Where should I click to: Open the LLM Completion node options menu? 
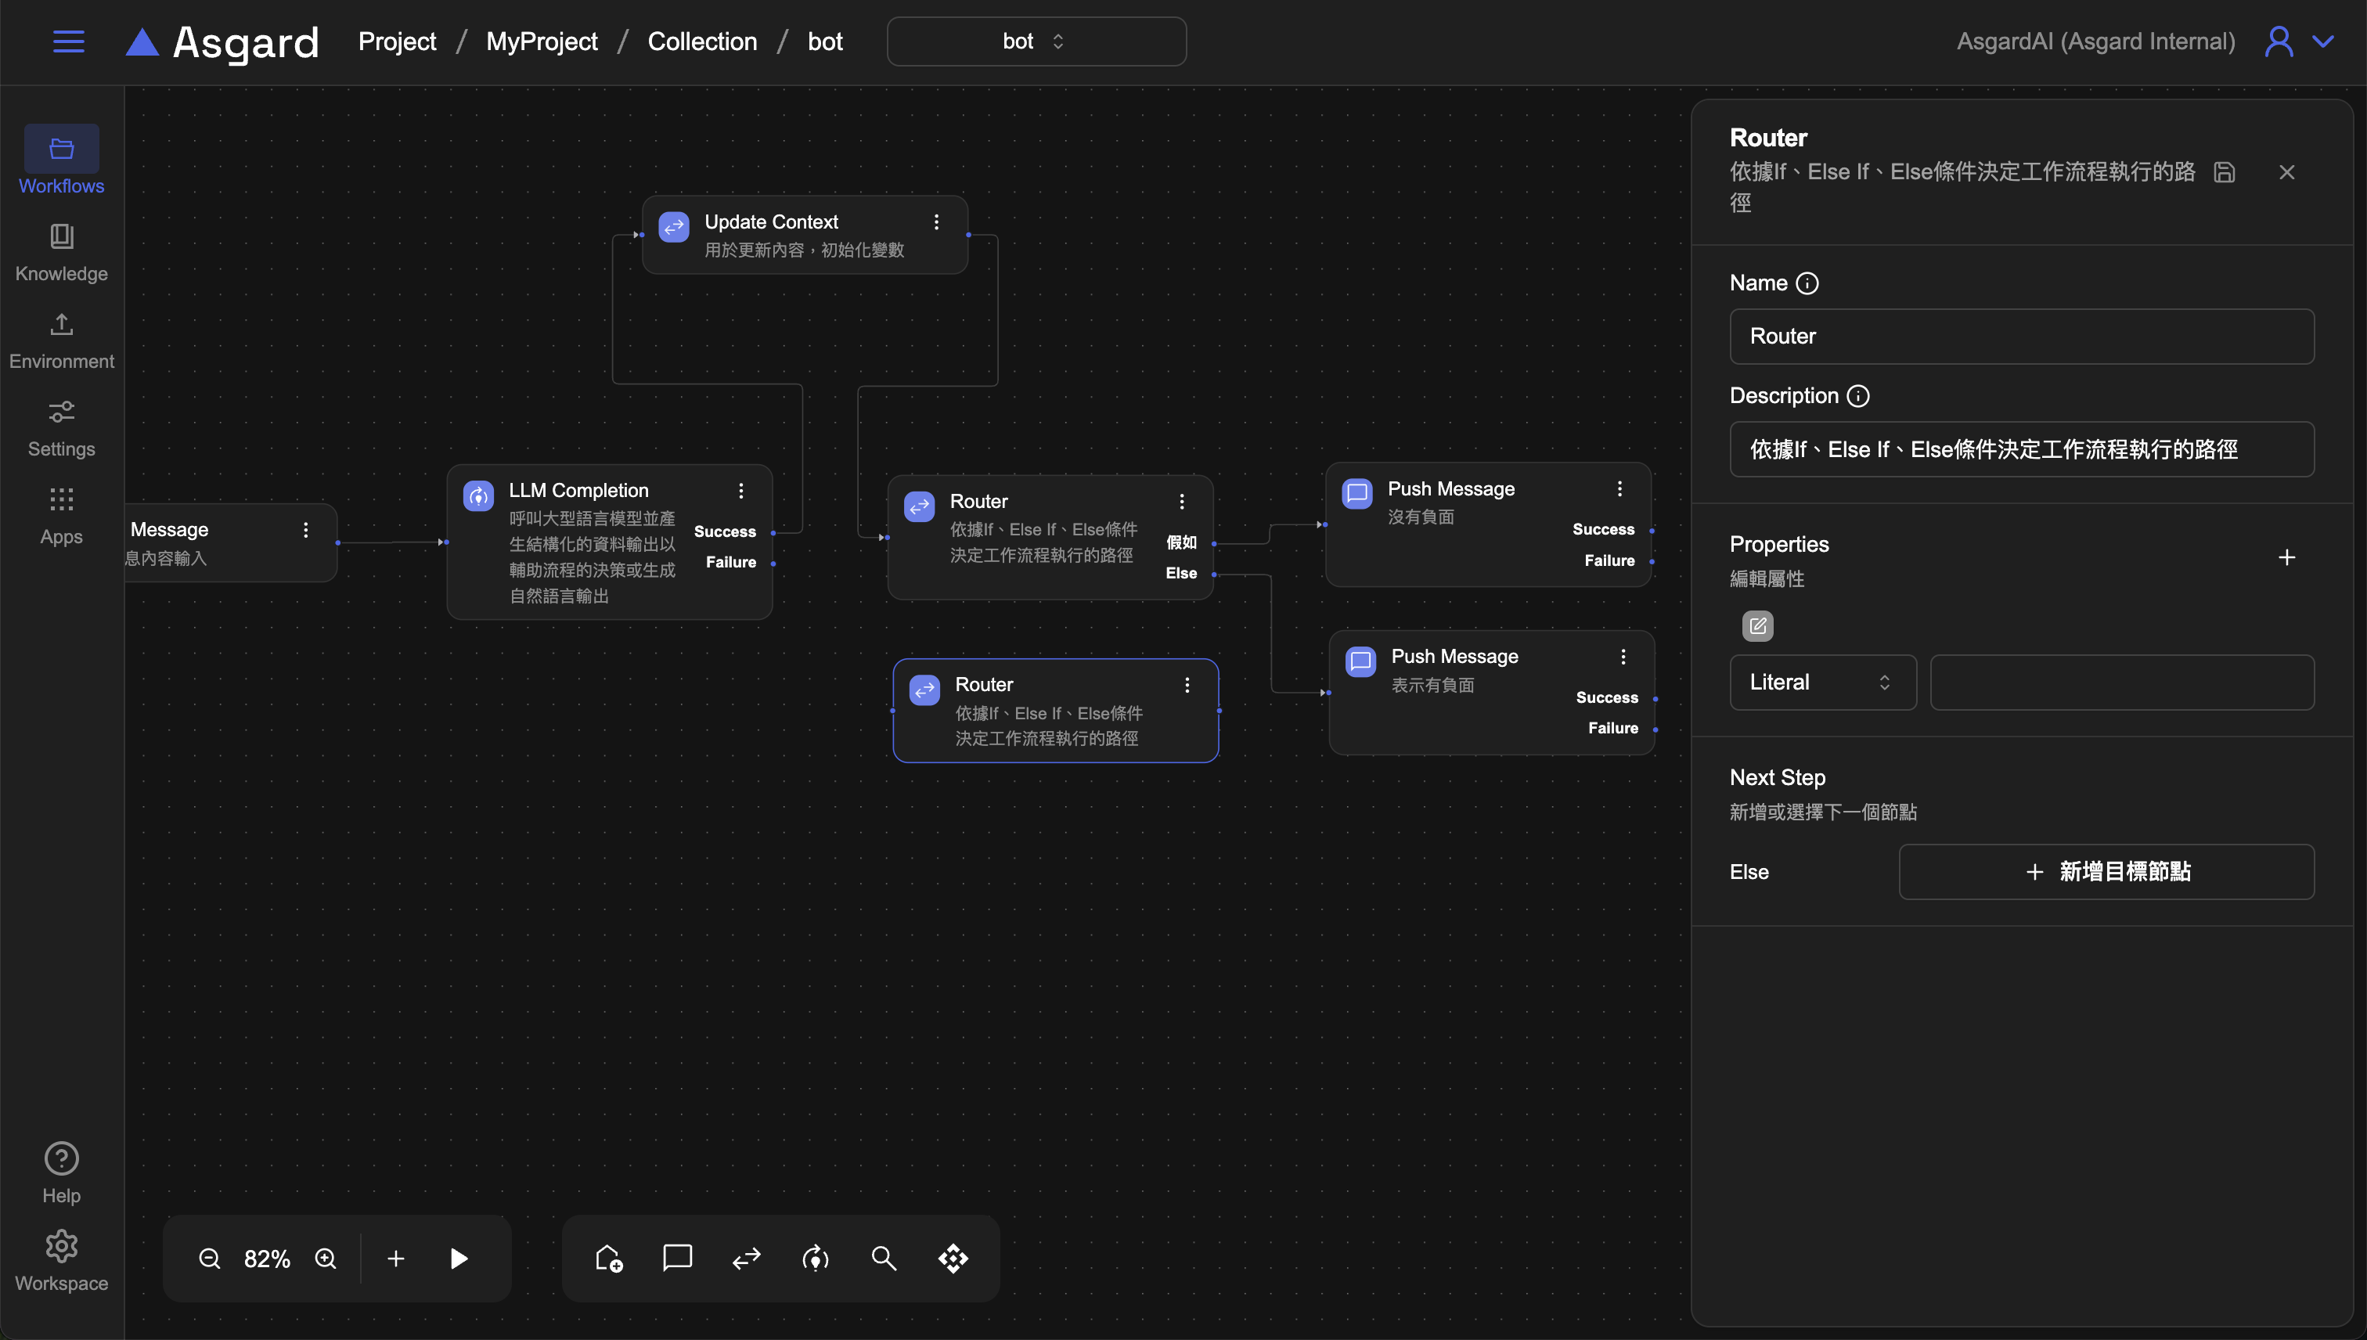coord(740,491)
